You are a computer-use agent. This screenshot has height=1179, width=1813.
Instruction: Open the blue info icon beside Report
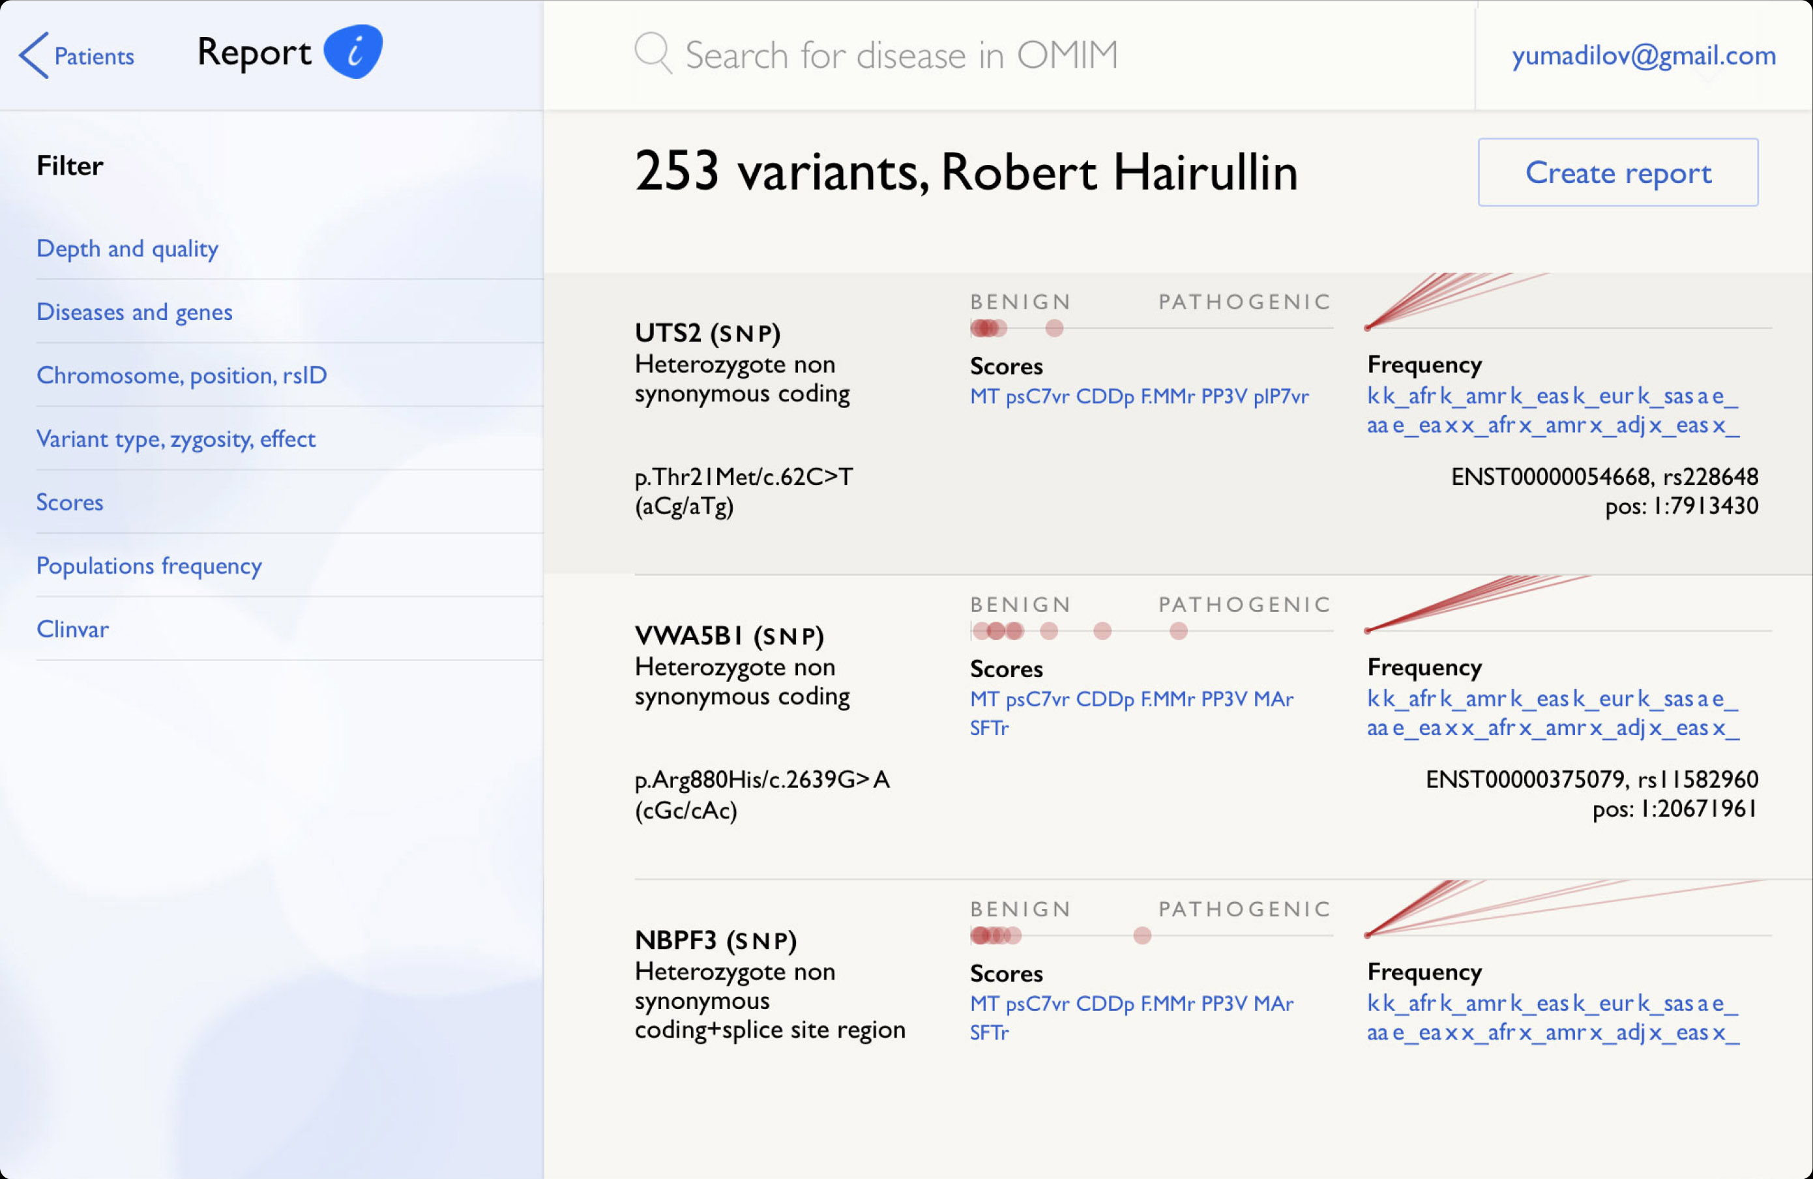[x=353, y=51]
